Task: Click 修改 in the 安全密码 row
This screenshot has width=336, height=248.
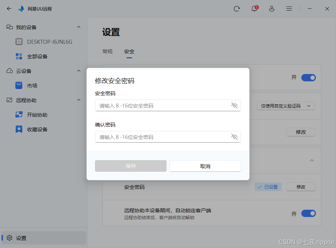Action: point(301,187)
